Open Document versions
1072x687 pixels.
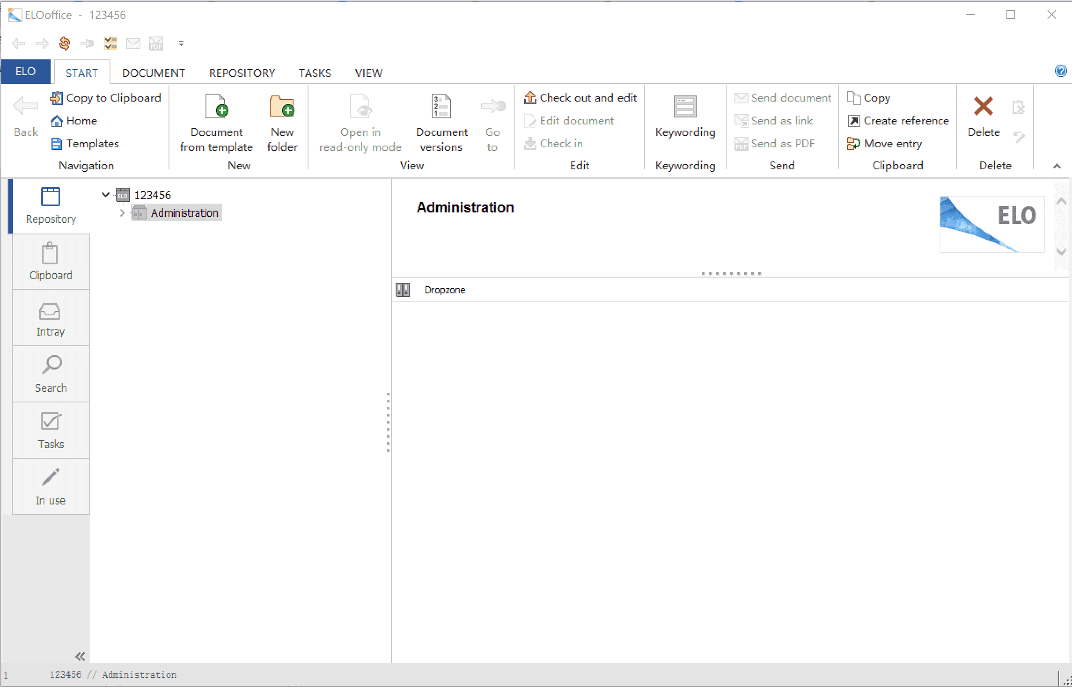point(441,121)
